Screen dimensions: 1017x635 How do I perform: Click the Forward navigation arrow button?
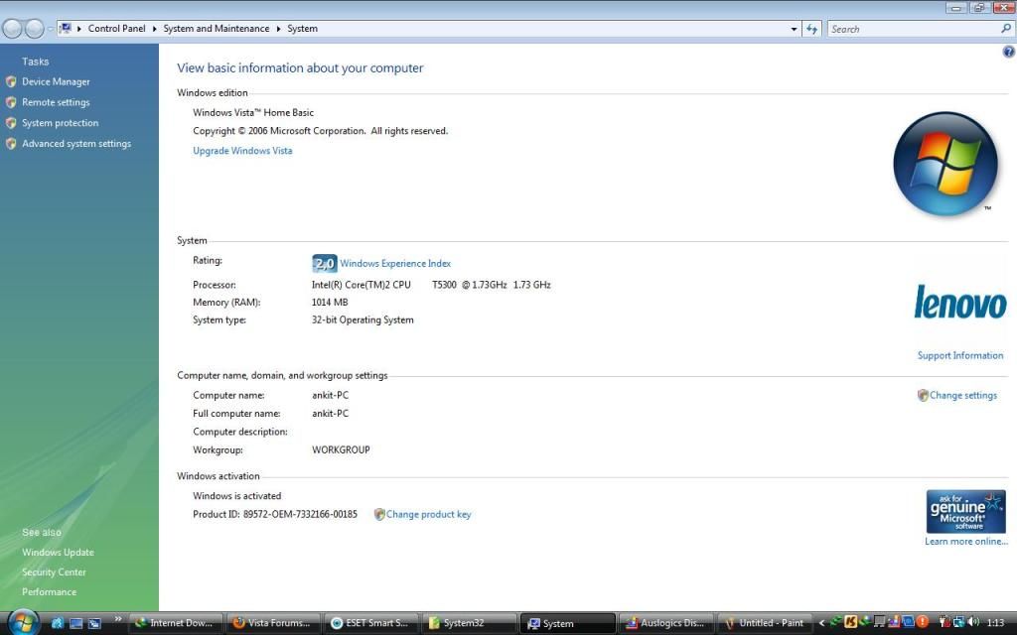point(34,29)
